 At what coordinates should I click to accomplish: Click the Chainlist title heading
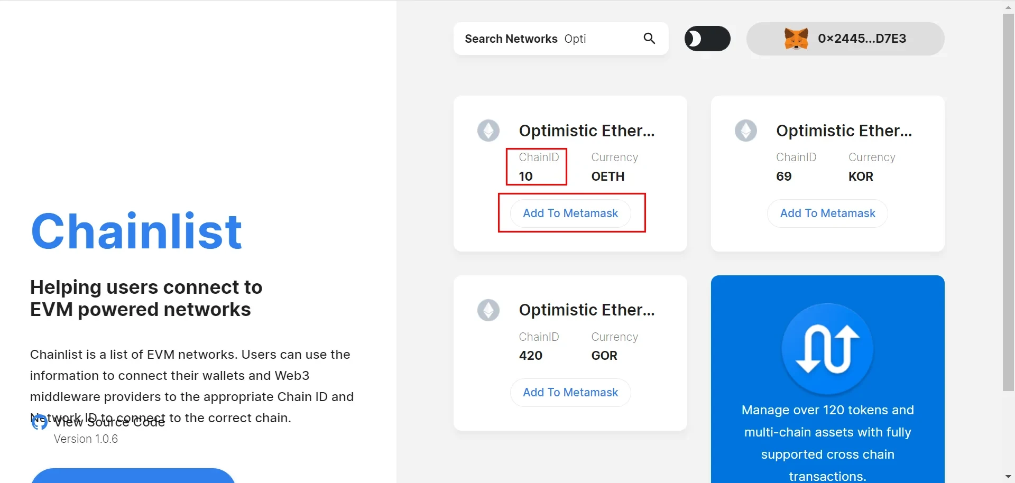[x=136, y=231]
